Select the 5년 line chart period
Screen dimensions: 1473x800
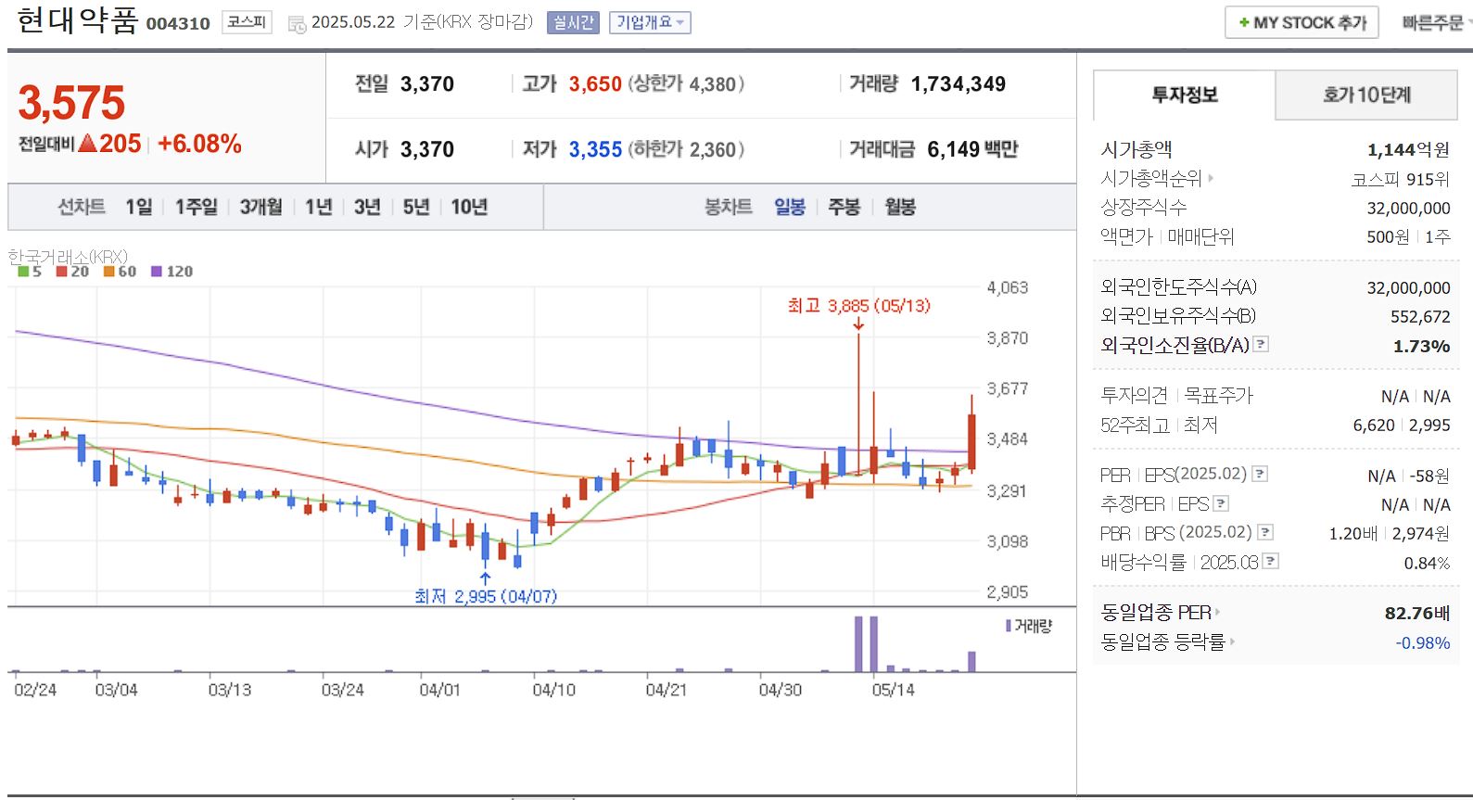pyautogui.click(x=416, y=207)
